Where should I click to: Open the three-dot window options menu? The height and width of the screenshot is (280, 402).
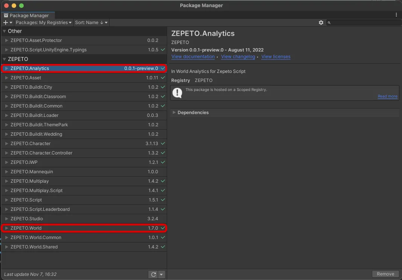click(x=396, y=15)
